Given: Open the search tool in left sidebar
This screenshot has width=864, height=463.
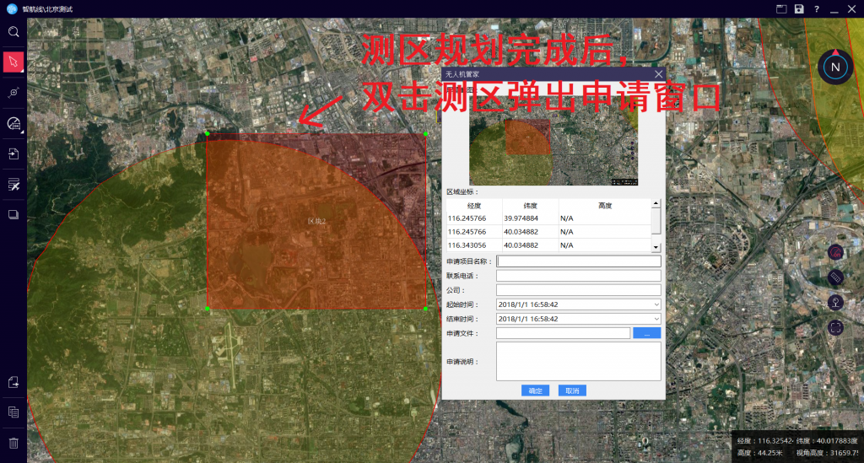Looking at the screenshot, I should point(13,31).
